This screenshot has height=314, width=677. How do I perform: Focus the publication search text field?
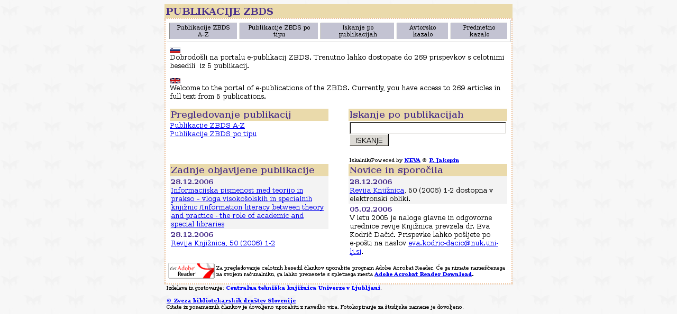427,128
